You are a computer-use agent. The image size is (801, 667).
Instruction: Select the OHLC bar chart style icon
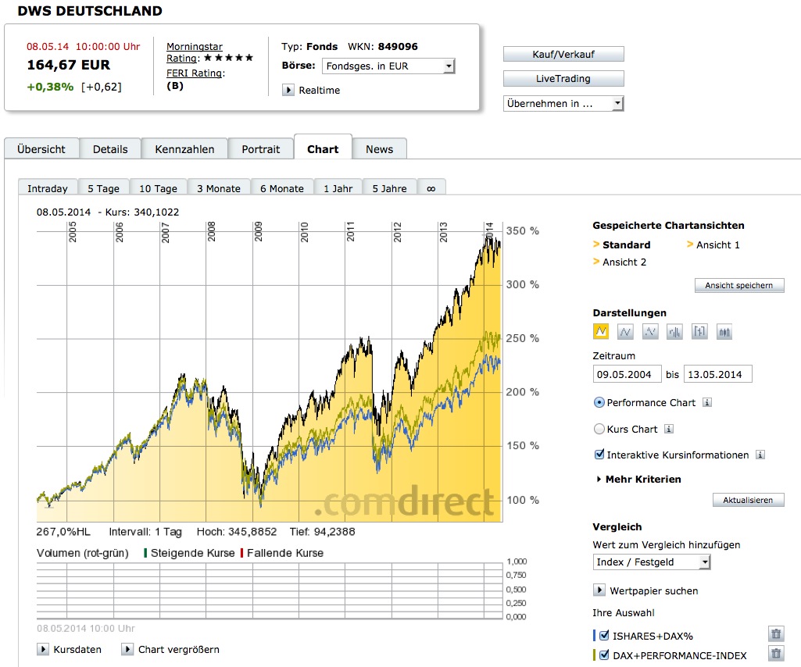pos(675,332)
